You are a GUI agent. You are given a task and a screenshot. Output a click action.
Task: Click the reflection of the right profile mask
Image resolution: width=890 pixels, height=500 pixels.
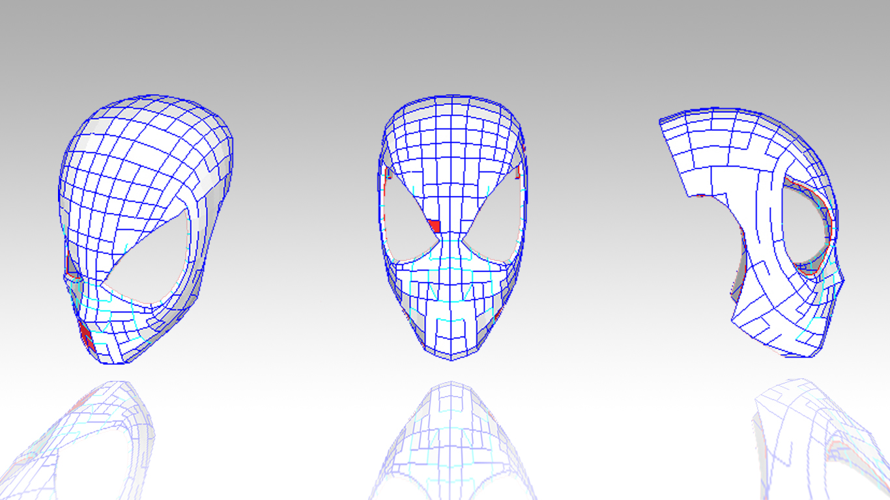click(801, 423)
